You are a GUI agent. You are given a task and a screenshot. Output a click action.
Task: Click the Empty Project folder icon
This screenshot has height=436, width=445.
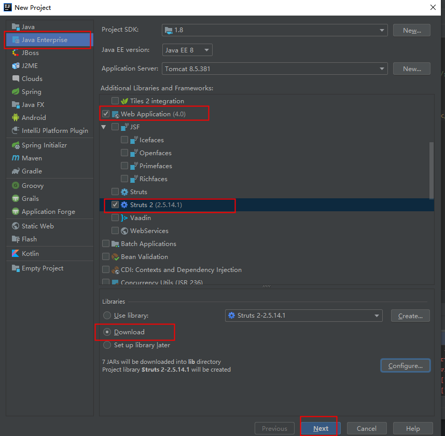pyautogui.click(x=16, y=268)
